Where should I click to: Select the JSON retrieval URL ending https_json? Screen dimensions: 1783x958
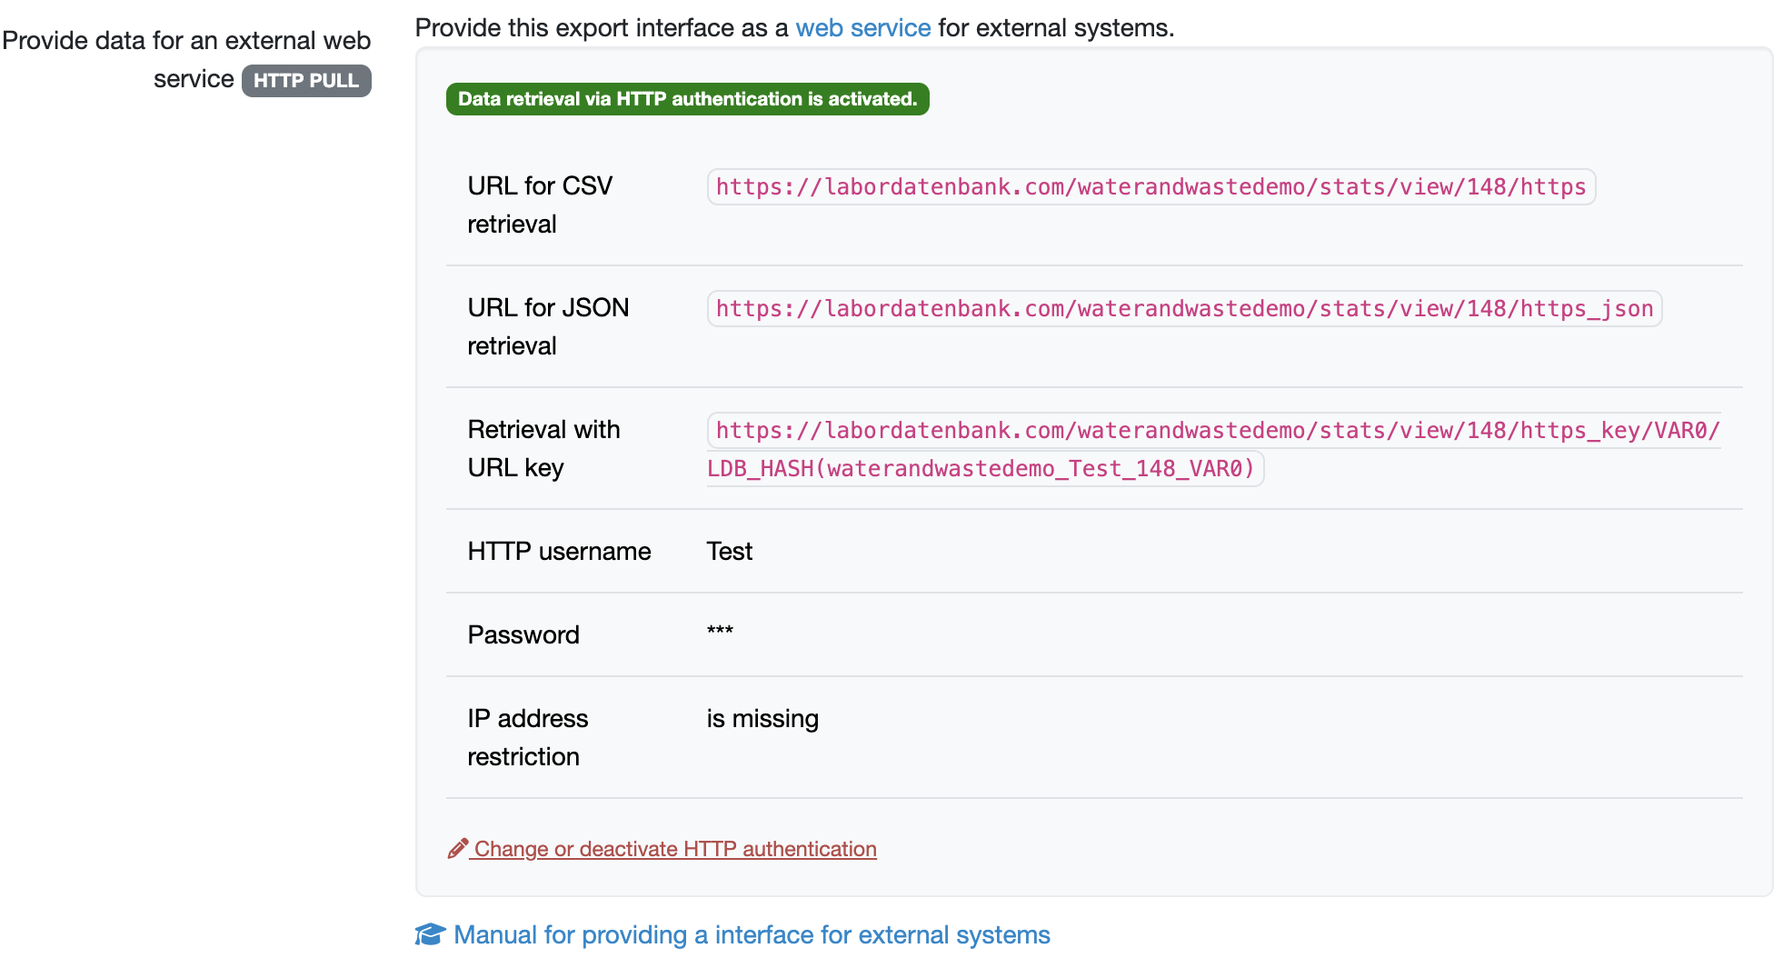[1183, 309]
